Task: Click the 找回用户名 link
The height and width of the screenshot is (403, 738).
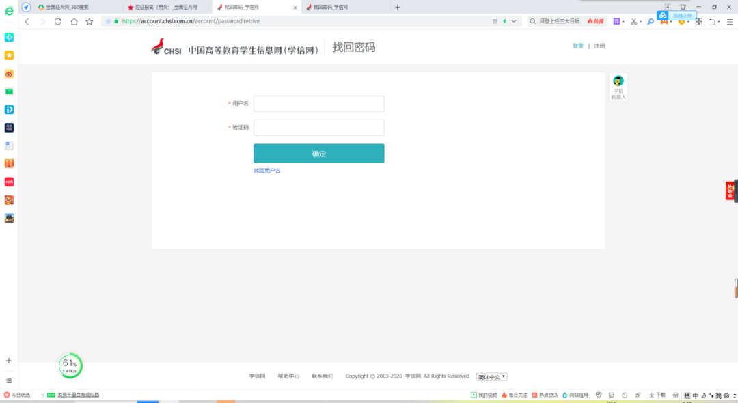Action: (x=267, y=171)
